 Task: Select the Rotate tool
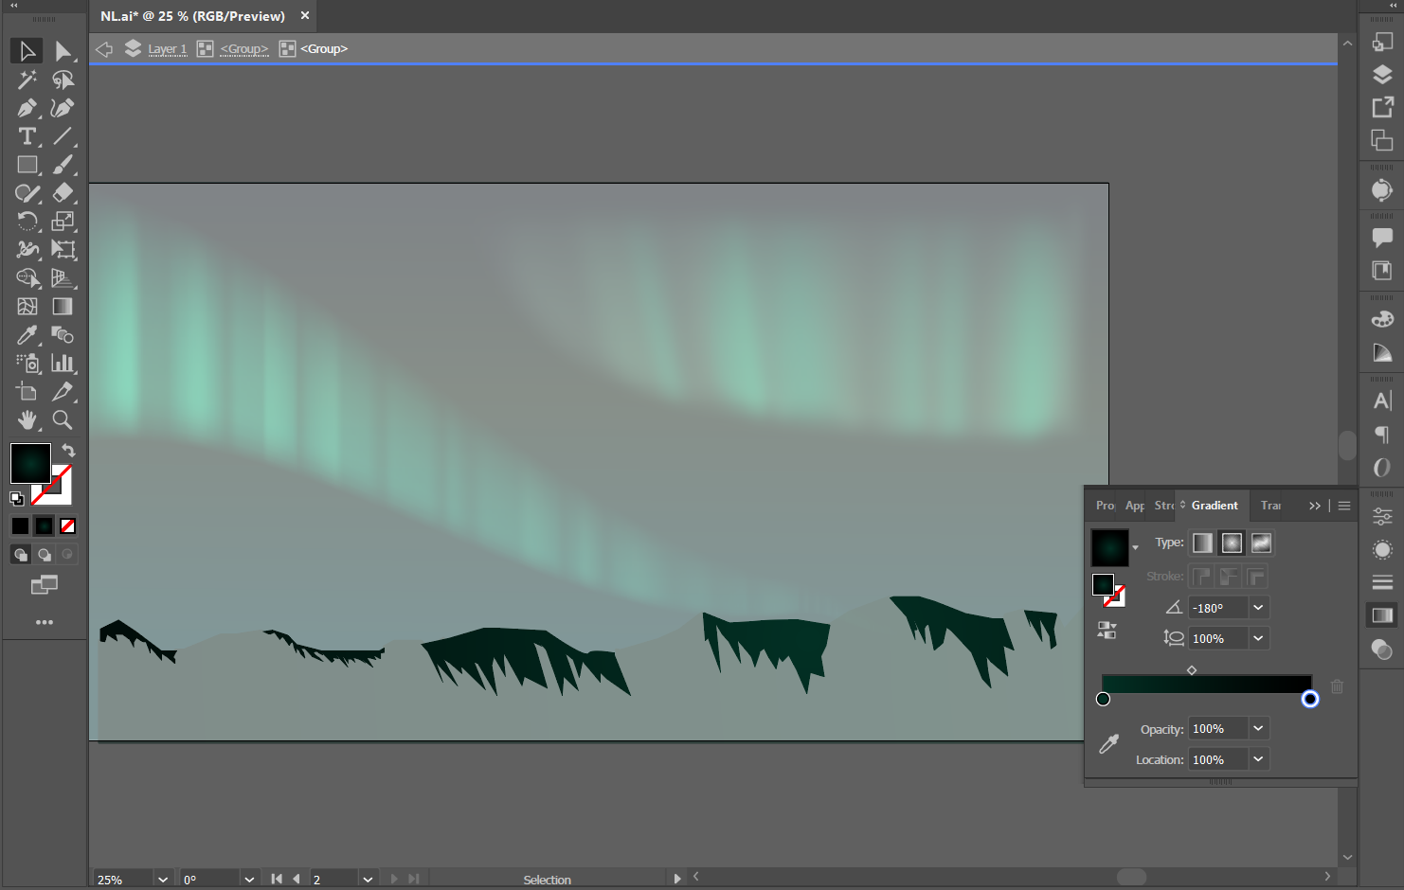27,222
